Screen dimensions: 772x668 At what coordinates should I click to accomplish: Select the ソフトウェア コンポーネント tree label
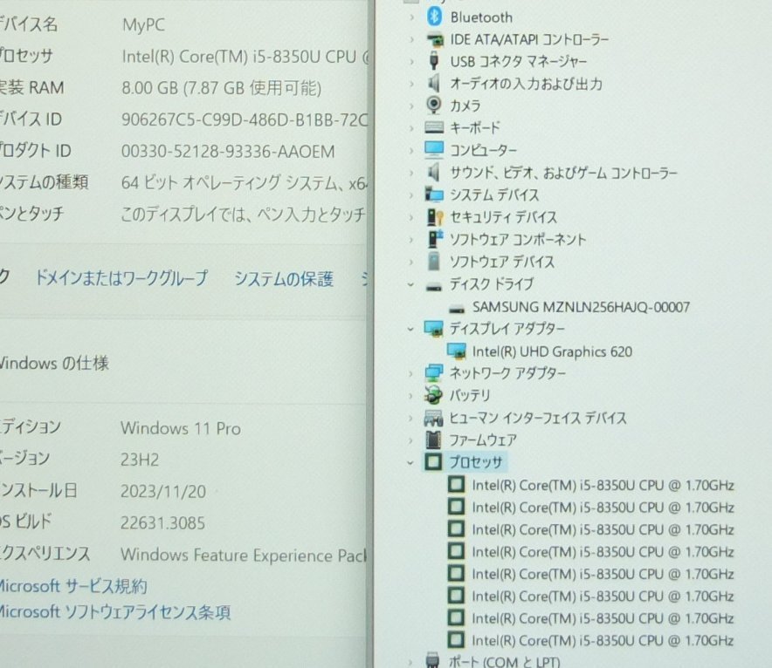pos(518,239)
